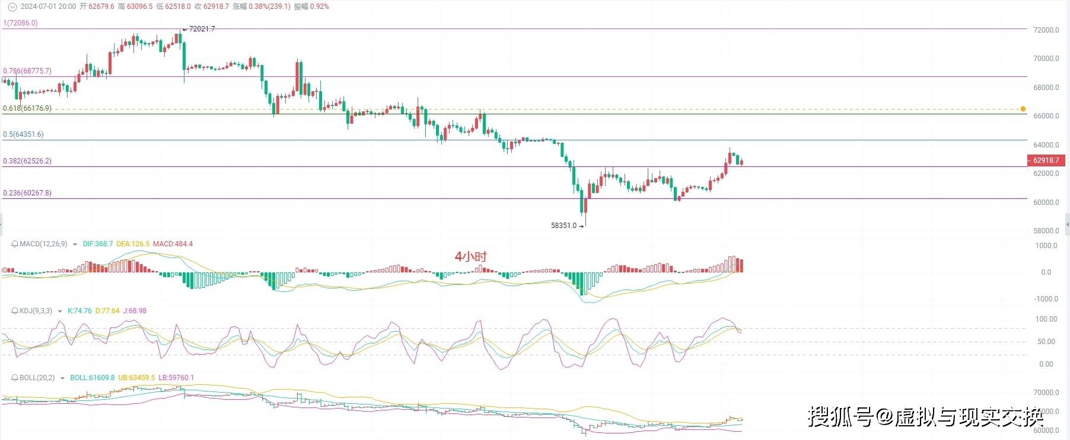Image resolution: width=1070 pixels, height=440 pixels.
Task: Select the MACD(12,26,9) indicator label
Action: click(43, 244)
